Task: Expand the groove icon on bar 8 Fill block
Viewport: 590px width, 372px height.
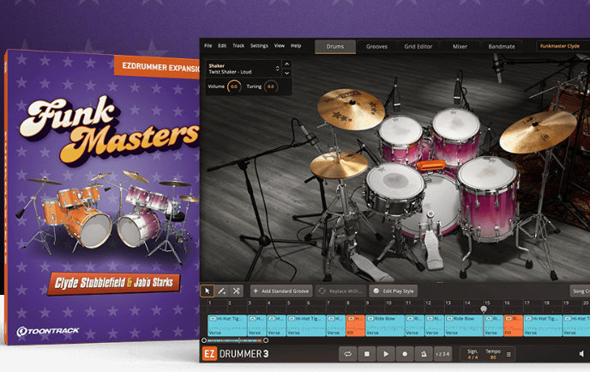Action: (x=351, y=319)
